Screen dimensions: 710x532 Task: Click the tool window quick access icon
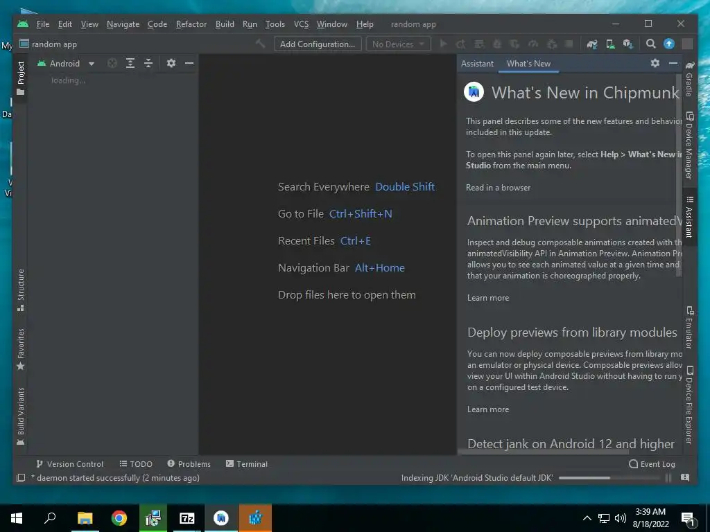click(20, 478)
